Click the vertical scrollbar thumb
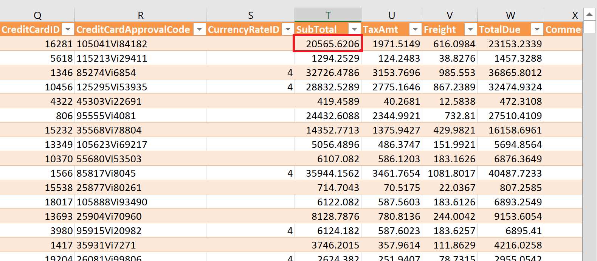 click(x=589, y=27)
